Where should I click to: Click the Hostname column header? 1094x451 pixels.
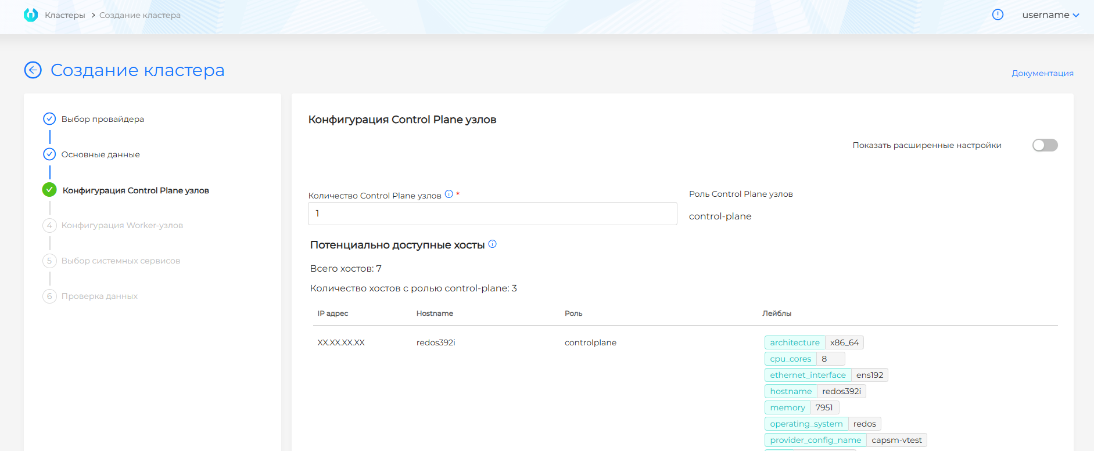pyautogui.click(x=435, y=313)
